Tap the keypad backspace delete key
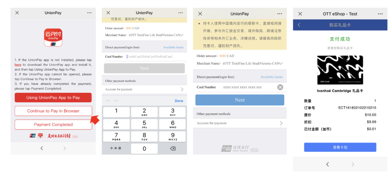Viewport: 392px width, 175px height. [x=172, y=148]
